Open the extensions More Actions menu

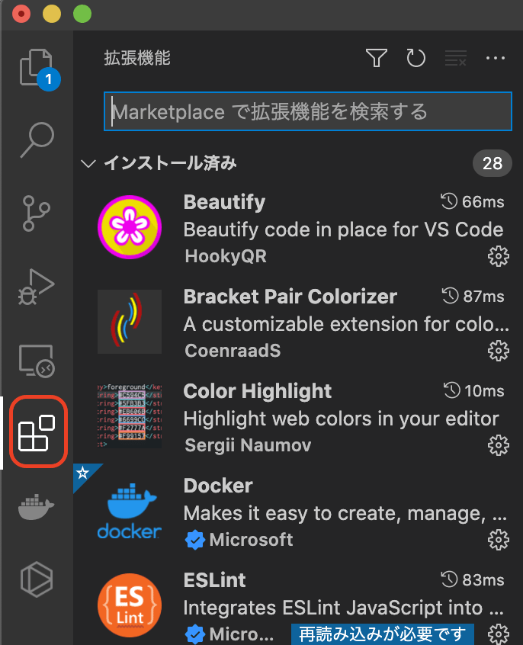pyautogui.click(x=496, y=58)
